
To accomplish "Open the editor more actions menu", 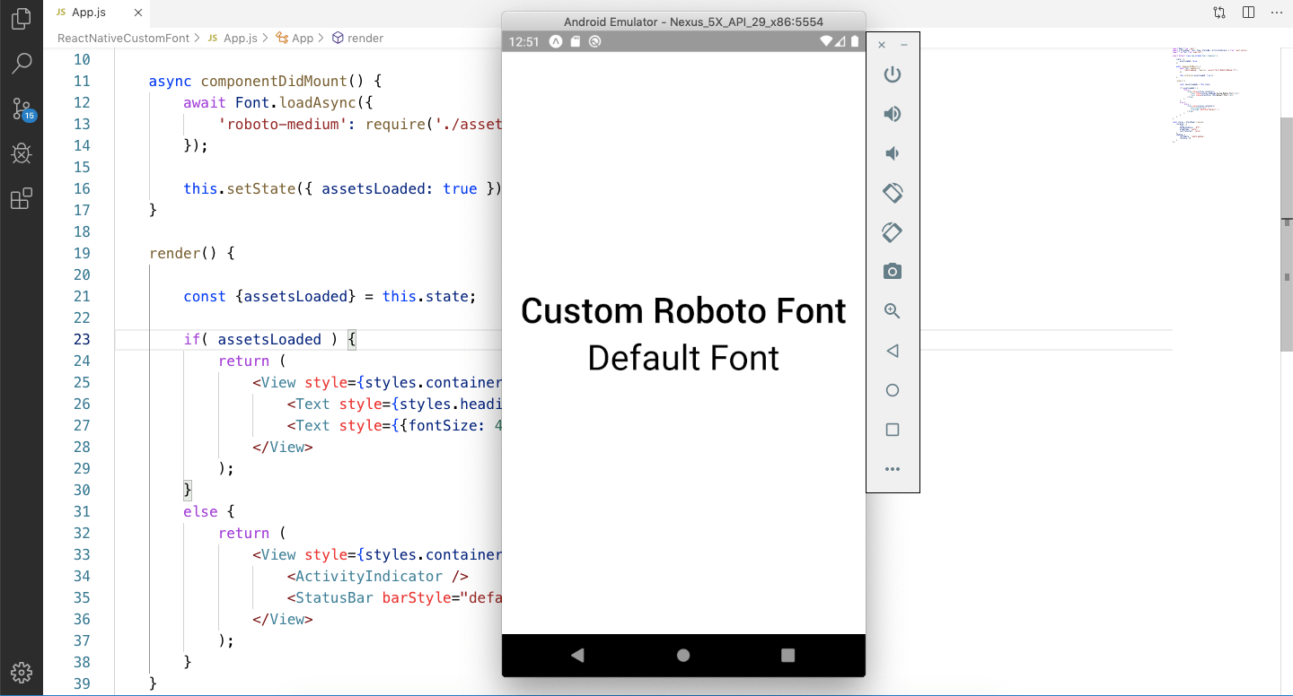I will click(x=1276, y=12).
